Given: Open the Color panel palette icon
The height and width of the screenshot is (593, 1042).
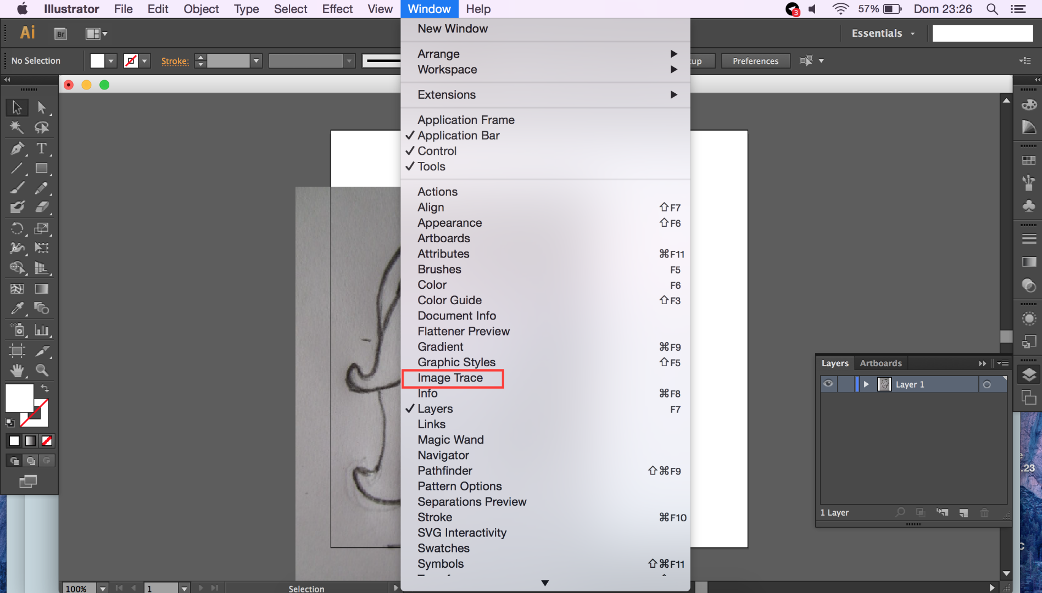Looking at the screenshot, I should point(1029,104).
